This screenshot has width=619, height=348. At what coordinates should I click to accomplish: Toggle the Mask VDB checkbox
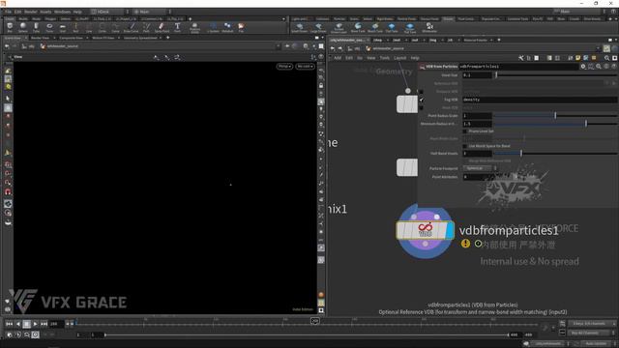(422, 107)
